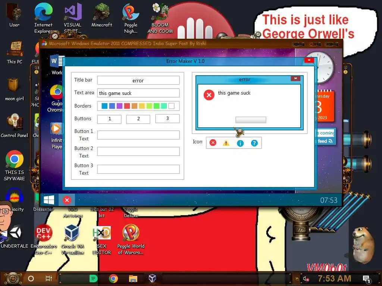Click the orange calendar widget
This screenshot has width=382, height=286.
(325, 106)
